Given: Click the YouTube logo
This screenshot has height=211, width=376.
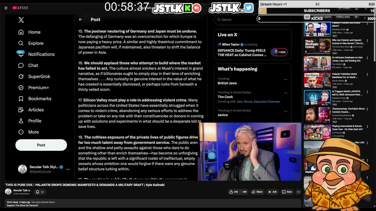Looking at the screenshot, I should (20, 8).
